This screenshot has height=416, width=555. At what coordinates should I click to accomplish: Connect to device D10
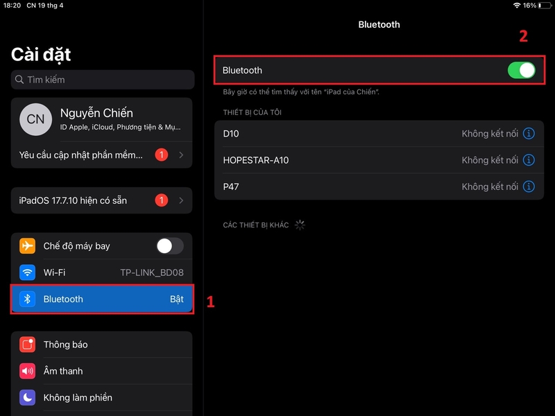pos(379,134)
